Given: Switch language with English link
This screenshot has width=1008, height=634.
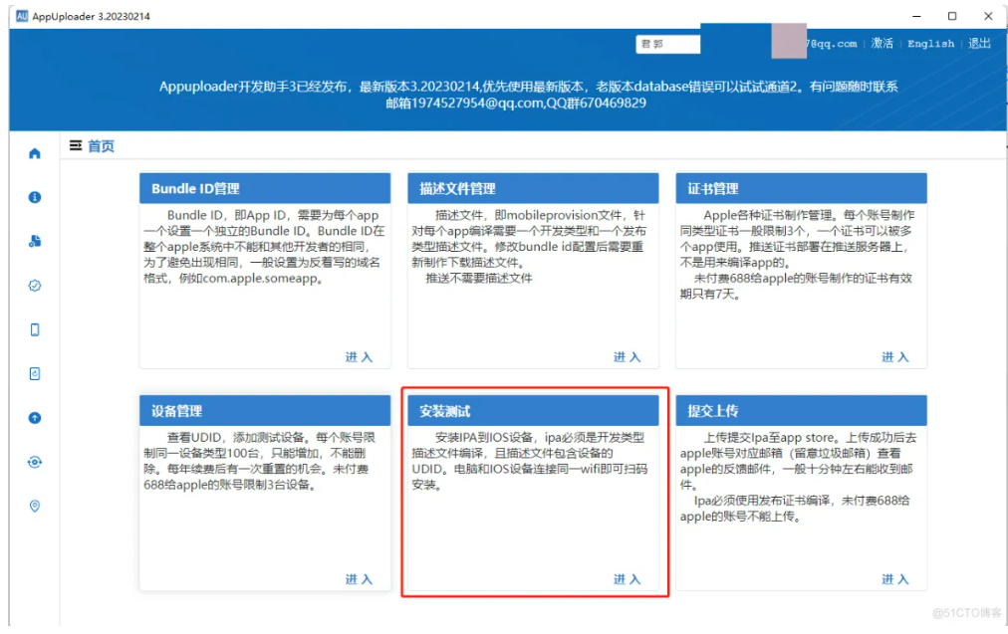Looking at the screenshot, I should pos(930,44).
